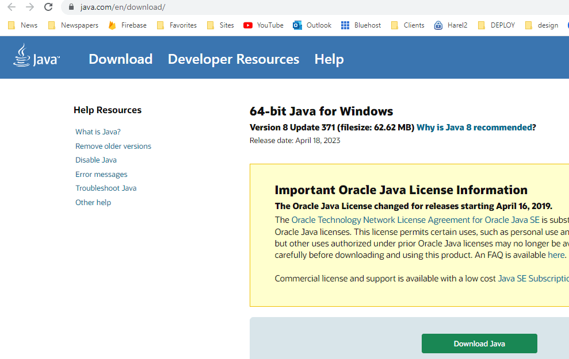Open 'Why is Java 8 recommended' link
This screenshot has width=569, height=359.
pyautogui.click(x=474, y=128)
